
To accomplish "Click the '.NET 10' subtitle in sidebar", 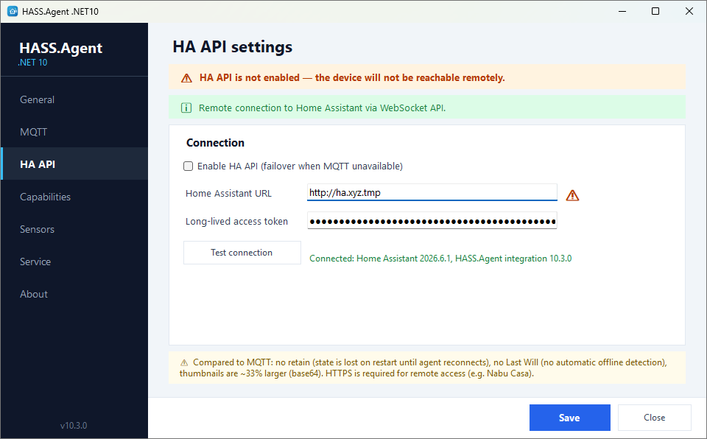I will (x=32, y=63).
